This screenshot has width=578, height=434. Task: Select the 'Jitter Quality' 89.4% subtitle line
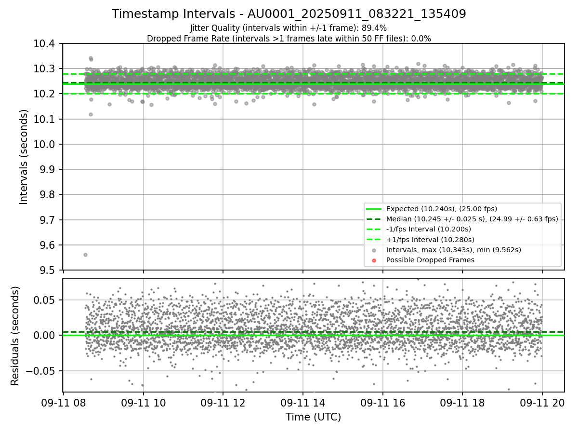coord(289,28)
